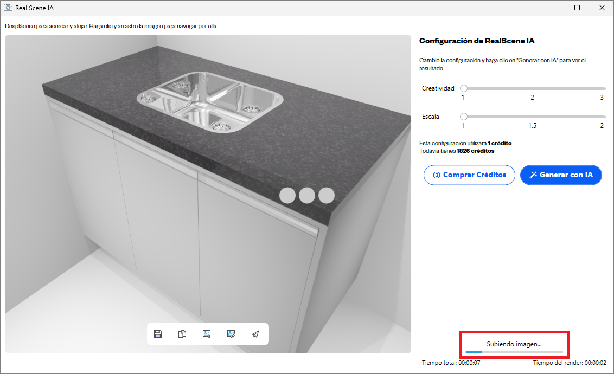Click the Subiendo imagen progress bar

(514, 352)
